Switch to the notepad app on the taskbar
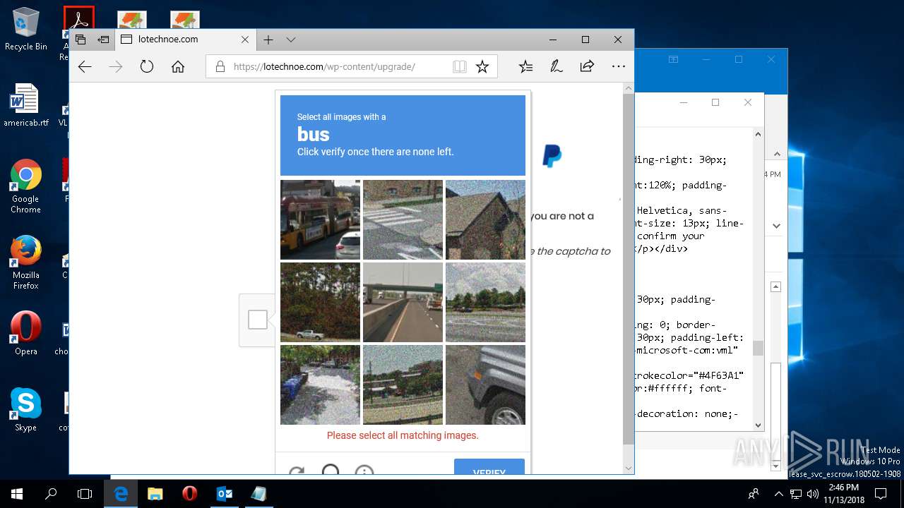The width and height of the screenshot is (904, 508). (x=258, y=494)
